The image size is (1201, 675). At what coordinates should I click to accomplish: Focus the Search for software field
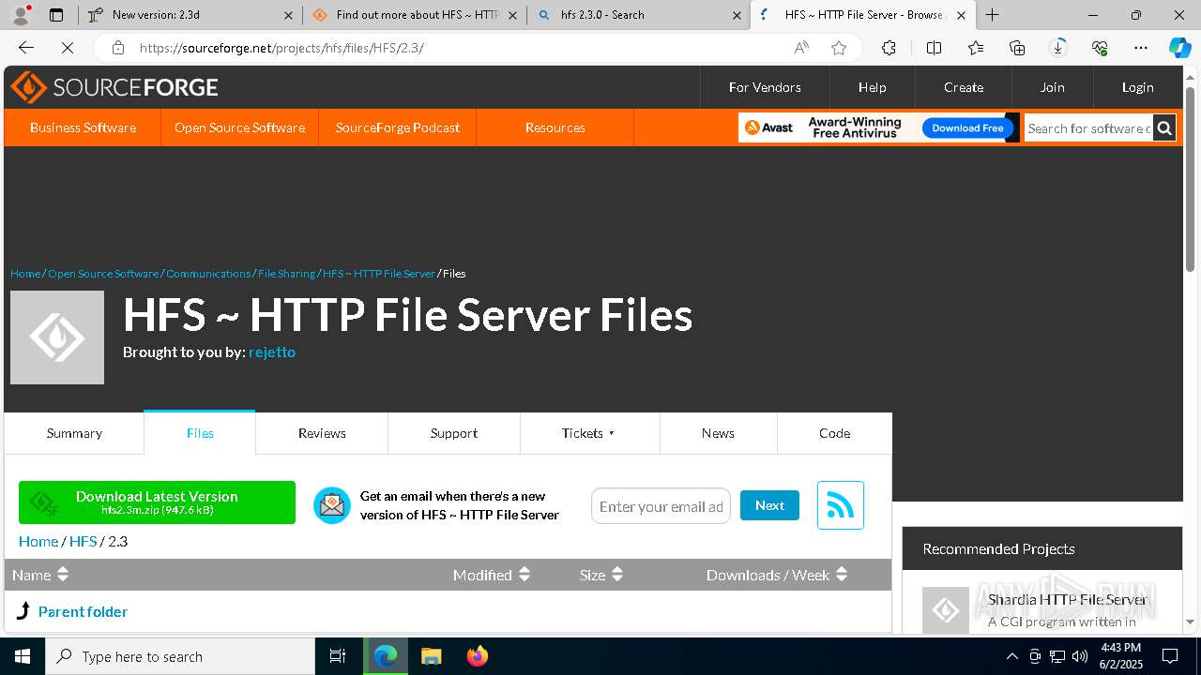point(1088,127)
